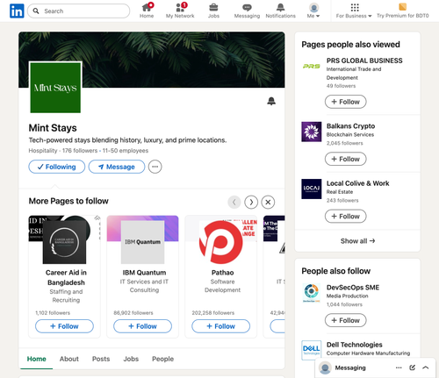Open the IBM Quantum page logo
The height and width of the screenshot is (378, 439).
142,242
